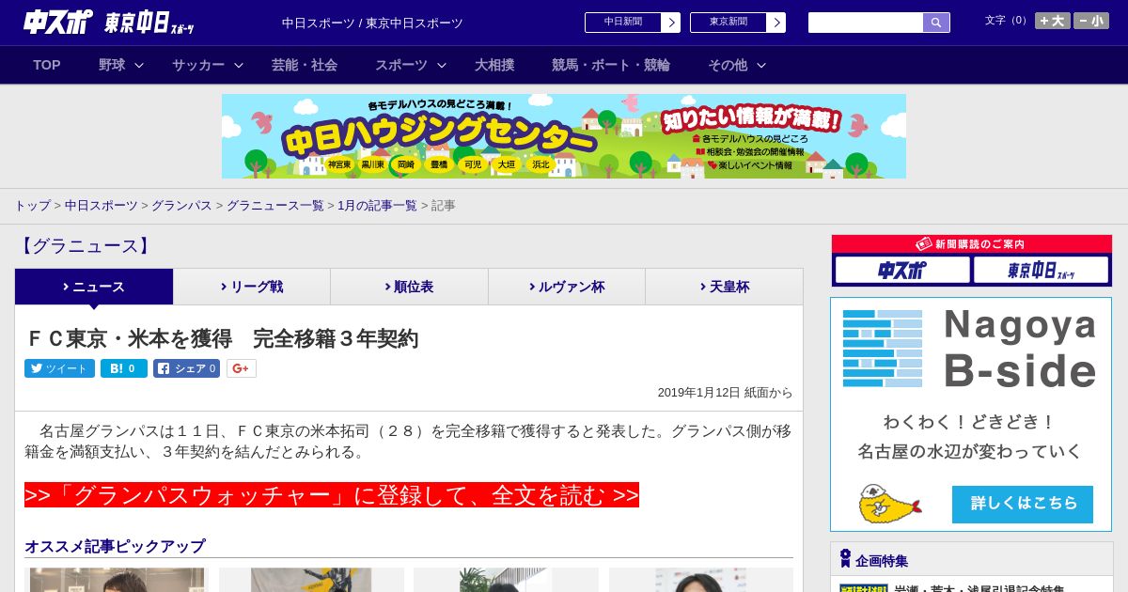Expand the その他 dropdown chevron

[x=761, y=65]
